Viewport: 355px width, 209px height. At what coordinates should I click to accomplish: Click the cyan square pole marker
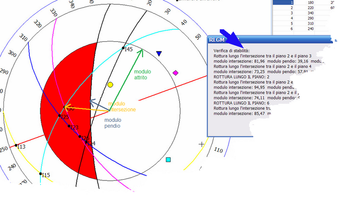(168, 160)
